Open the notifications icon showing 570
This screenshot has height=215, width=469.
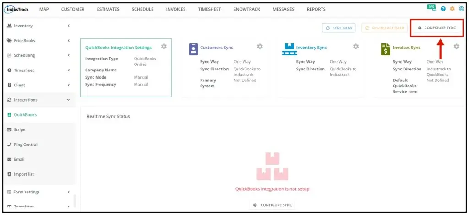click(x=431, y=8)
